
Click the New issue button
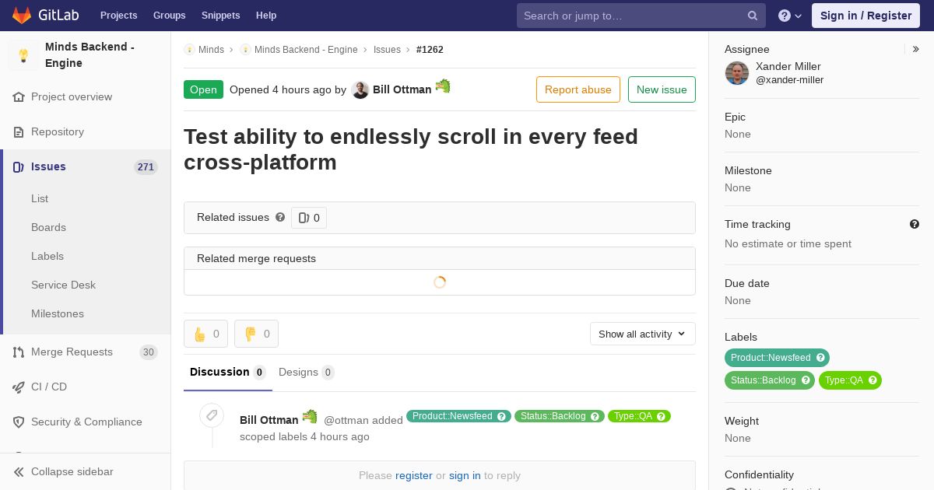pyautogui.click(x=662, y=89)
